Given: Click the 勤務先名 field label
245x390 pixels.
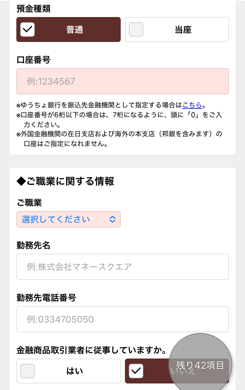Looking at the screenshot, I should [33, 245].
